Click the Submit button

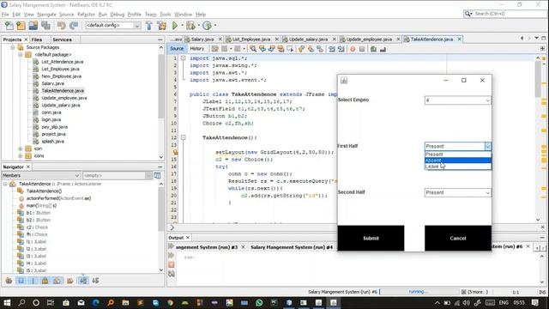point(371,239)
